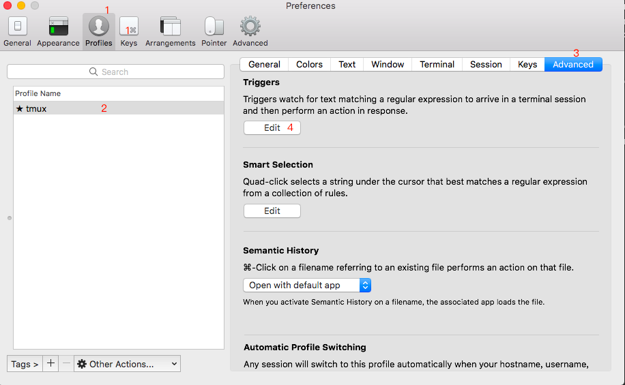Open the Keys preferences toolbar icon
The width and height of the screenshot is (625, 385).
click(129, 27)
